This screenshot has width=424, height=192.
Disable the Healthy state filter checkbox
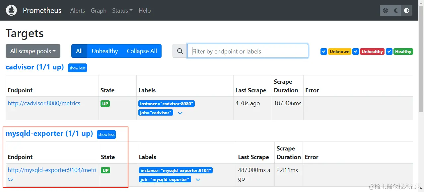[x=389, y=51]
